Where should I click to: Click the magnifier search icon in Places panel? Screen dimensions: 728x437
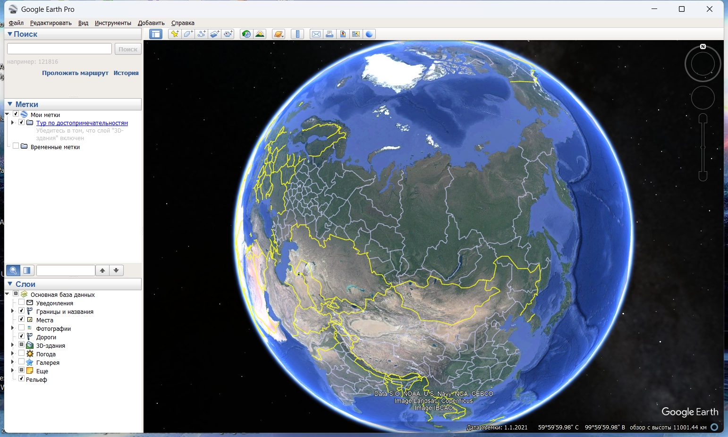tap(13, 270)
